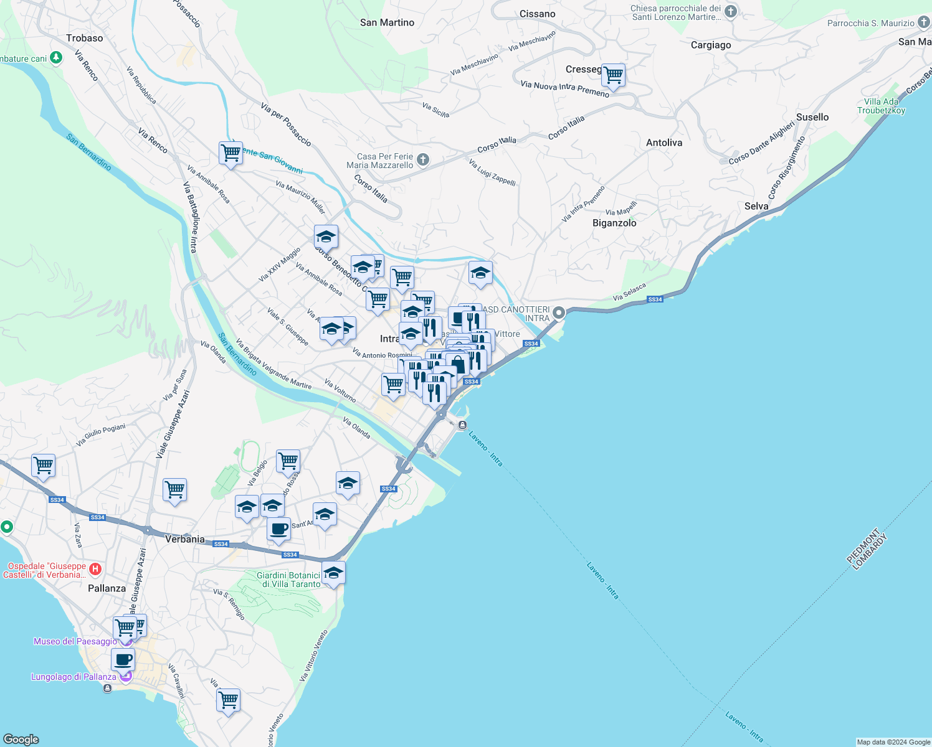Select the school marker on Corso Benedetto Cairoli near Via Maurizio Muller

click(x=326, y=237)
